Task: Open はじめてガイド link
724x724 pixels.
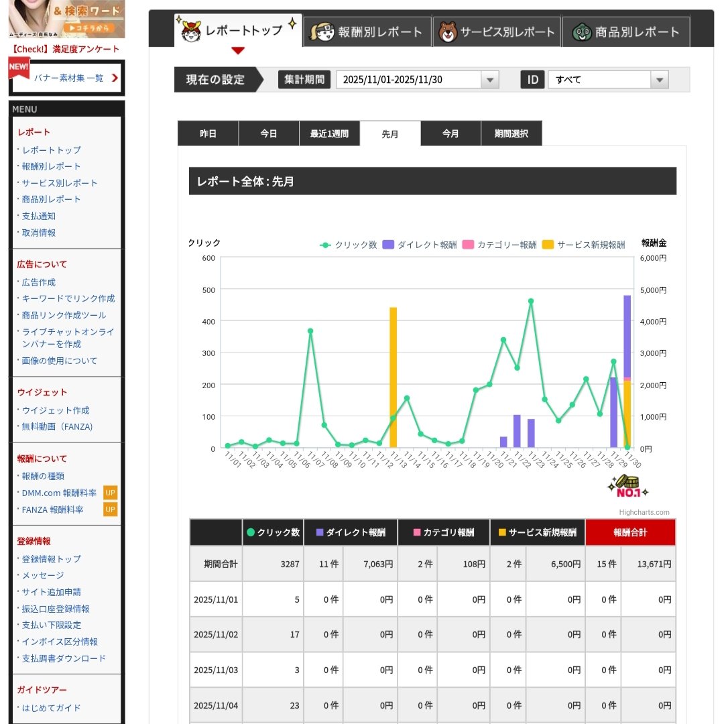Action: click(51, 708)
